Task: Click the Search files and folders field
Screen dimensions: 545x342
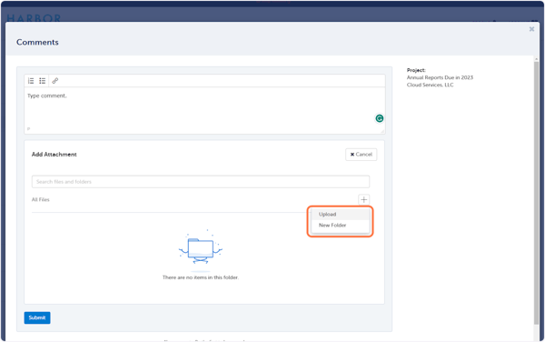Action: (x=201, y=182)
